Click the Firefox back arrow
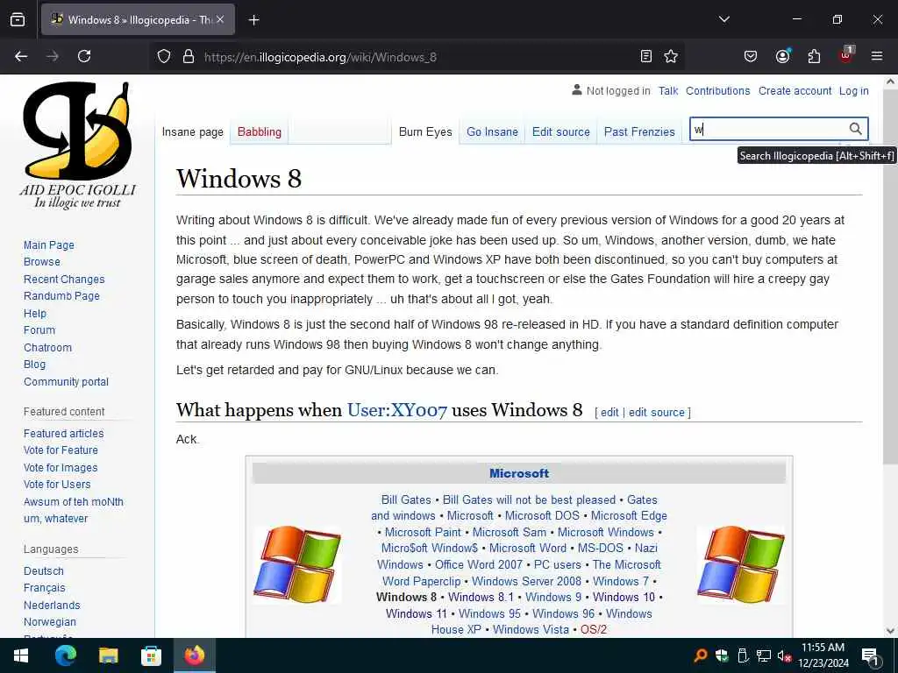Viewport: 898px width, 673px height. coord(21,56)
